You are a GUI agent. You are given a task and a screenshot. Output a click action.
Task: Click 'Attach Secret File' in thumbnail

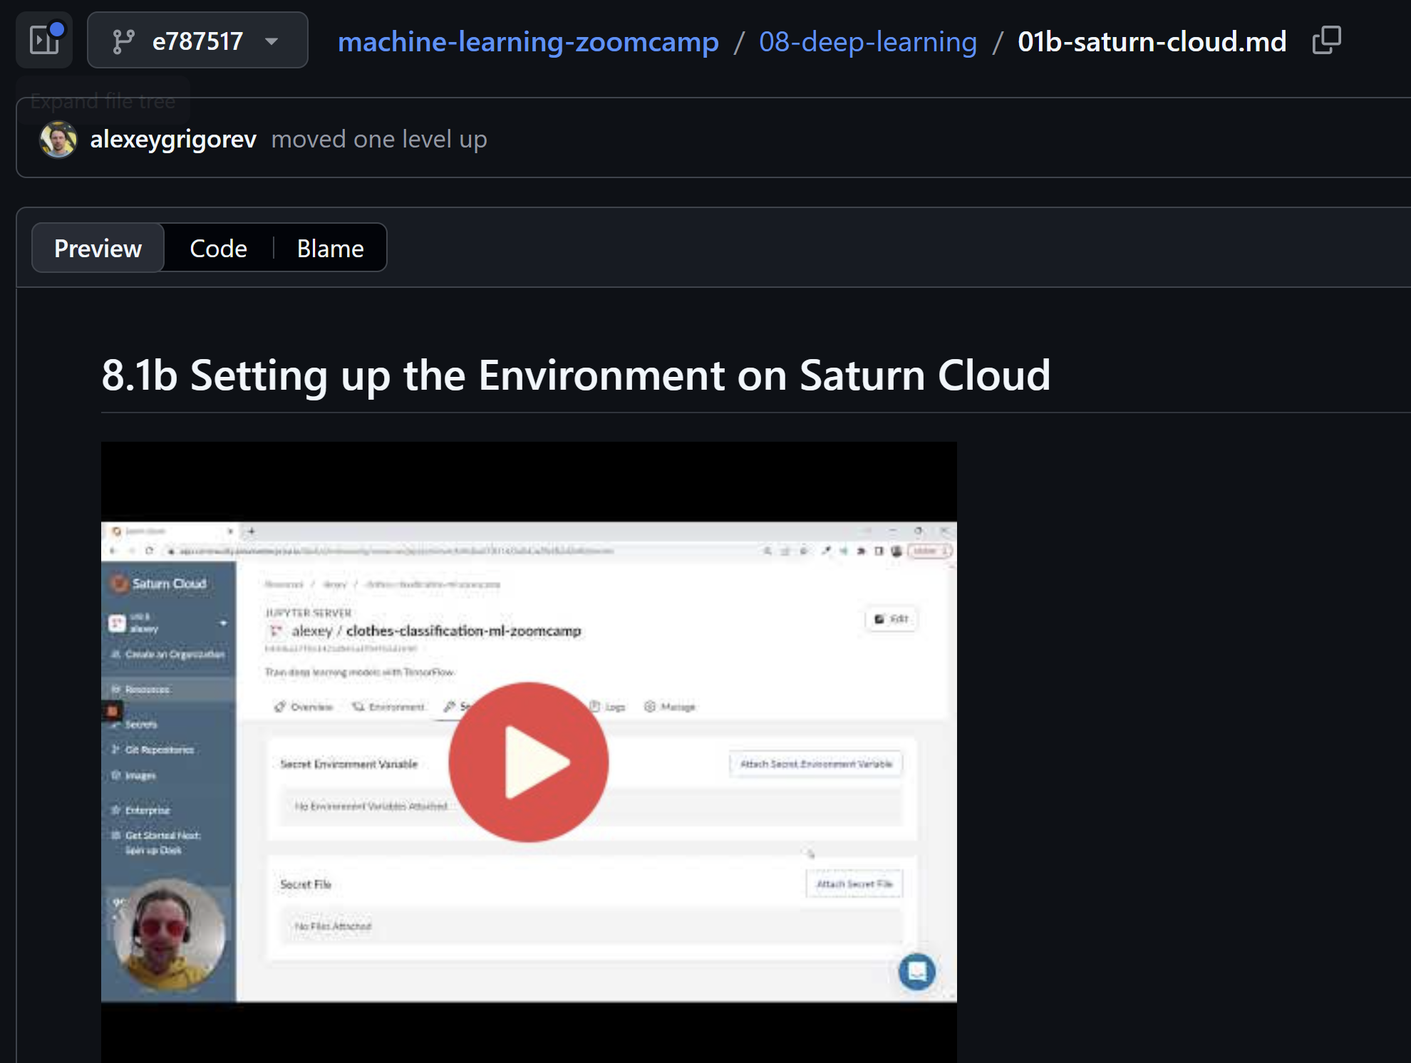[x=854, y=883]
